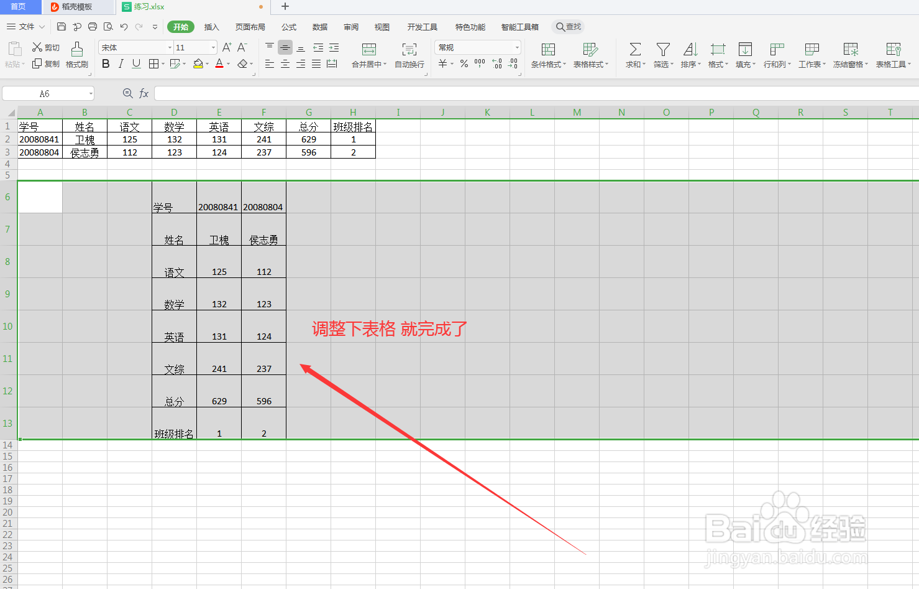Click the 表格工具 button
The image size is (919, 589).
point(894,55)
